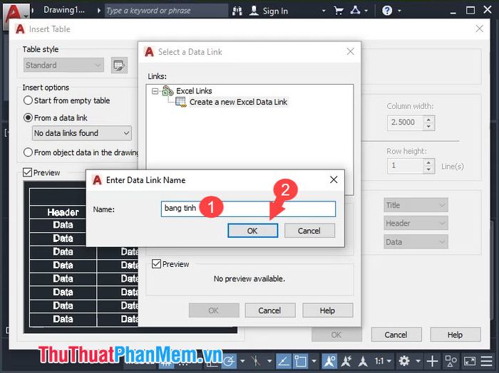The width and height of the screenshot is (499, 373).
Task: Toggle 2D object snap in the status bar
Action: pos(300,361)
